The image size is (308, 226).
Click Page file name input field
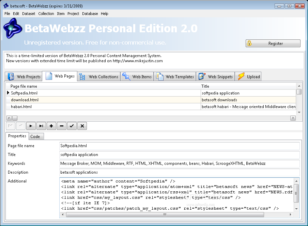[x=179, y=146]
